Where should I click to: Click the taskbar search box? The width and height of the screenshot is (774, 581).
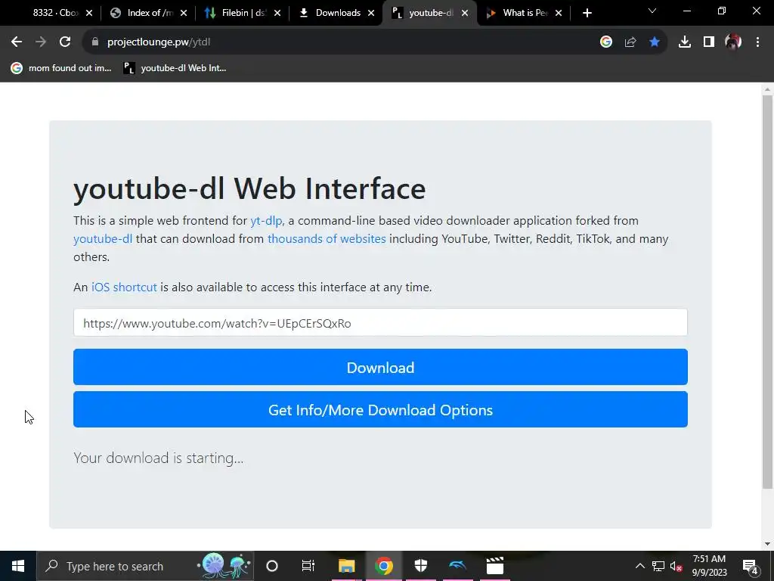coord(145,566)
